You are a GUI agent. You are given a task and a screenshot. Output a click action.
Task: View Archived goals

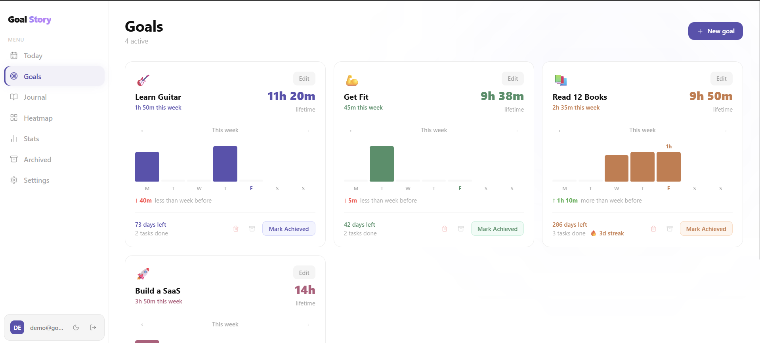tap(54, 159)
